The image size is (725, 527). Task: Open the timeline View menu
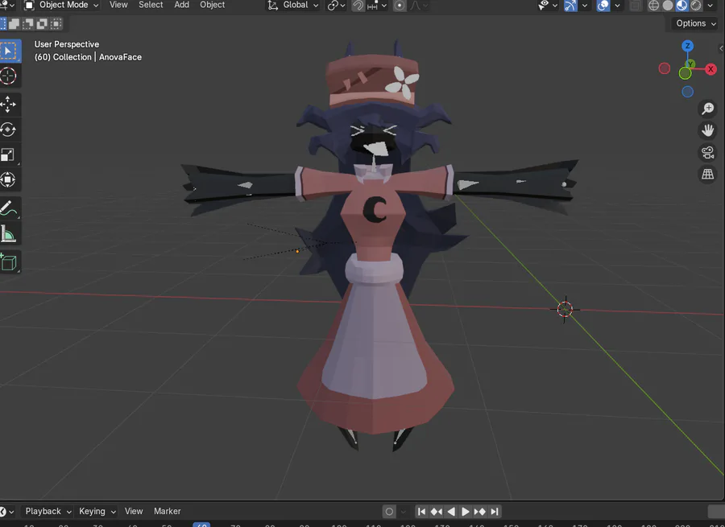coord(134,511)
